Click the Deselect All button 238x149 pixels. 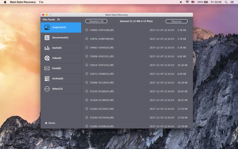pos(96,21)
